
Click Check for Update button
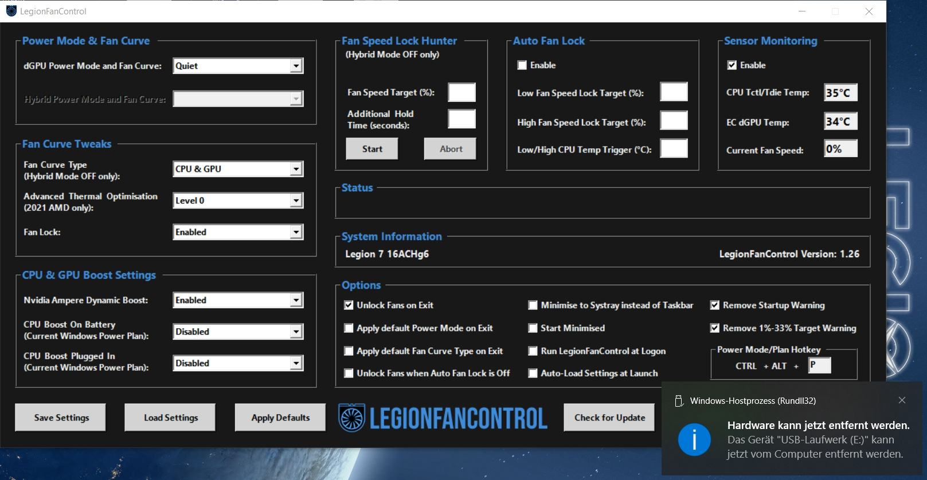coord(609,418)
